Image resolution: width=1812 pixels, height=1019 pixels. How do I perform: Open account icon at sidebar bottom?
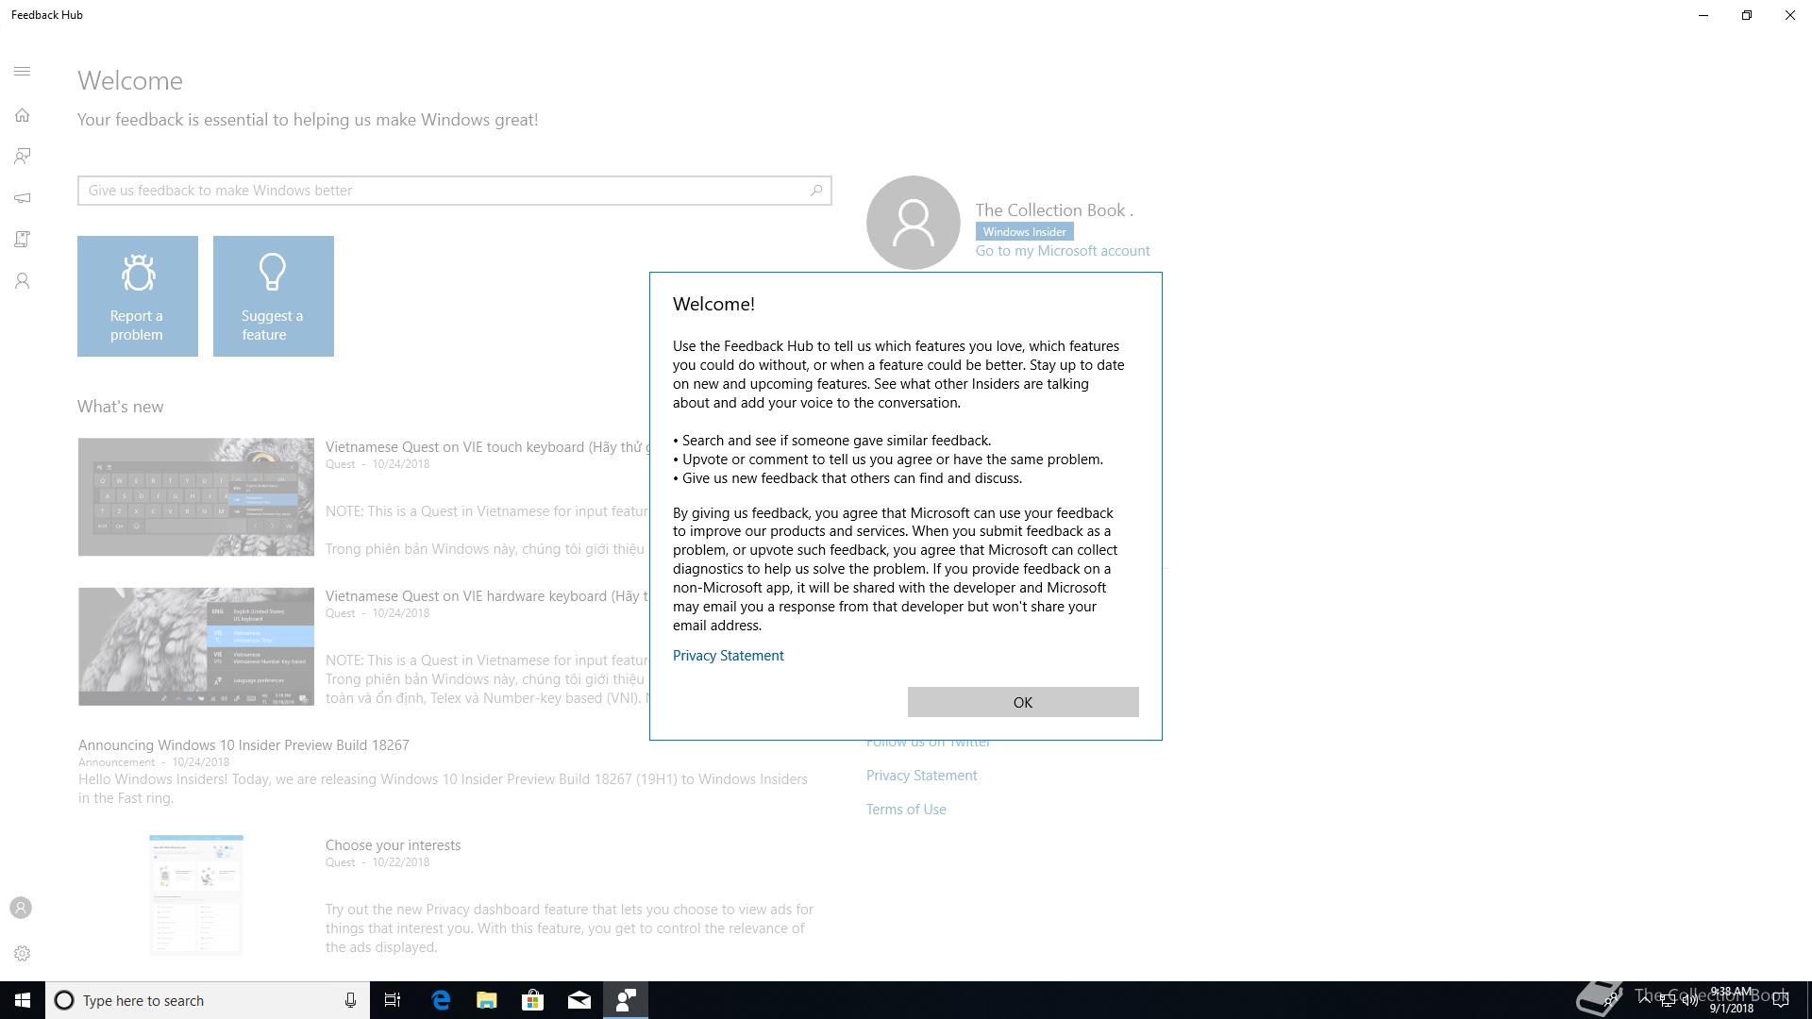[x=21, y=908]
